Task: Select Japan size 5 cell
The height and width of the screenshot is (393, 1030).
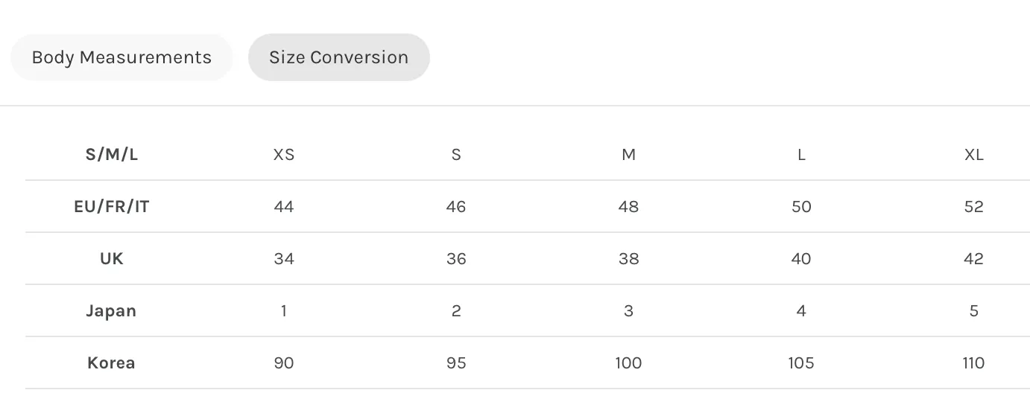Action: [x=974, y=311]
